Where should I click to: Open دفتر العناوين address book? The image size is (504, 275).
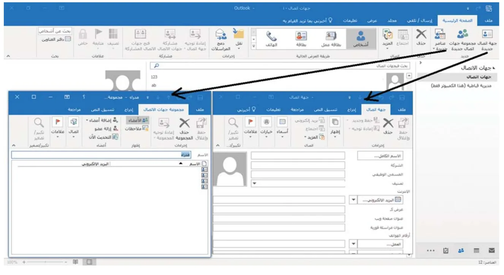(57, 39)
